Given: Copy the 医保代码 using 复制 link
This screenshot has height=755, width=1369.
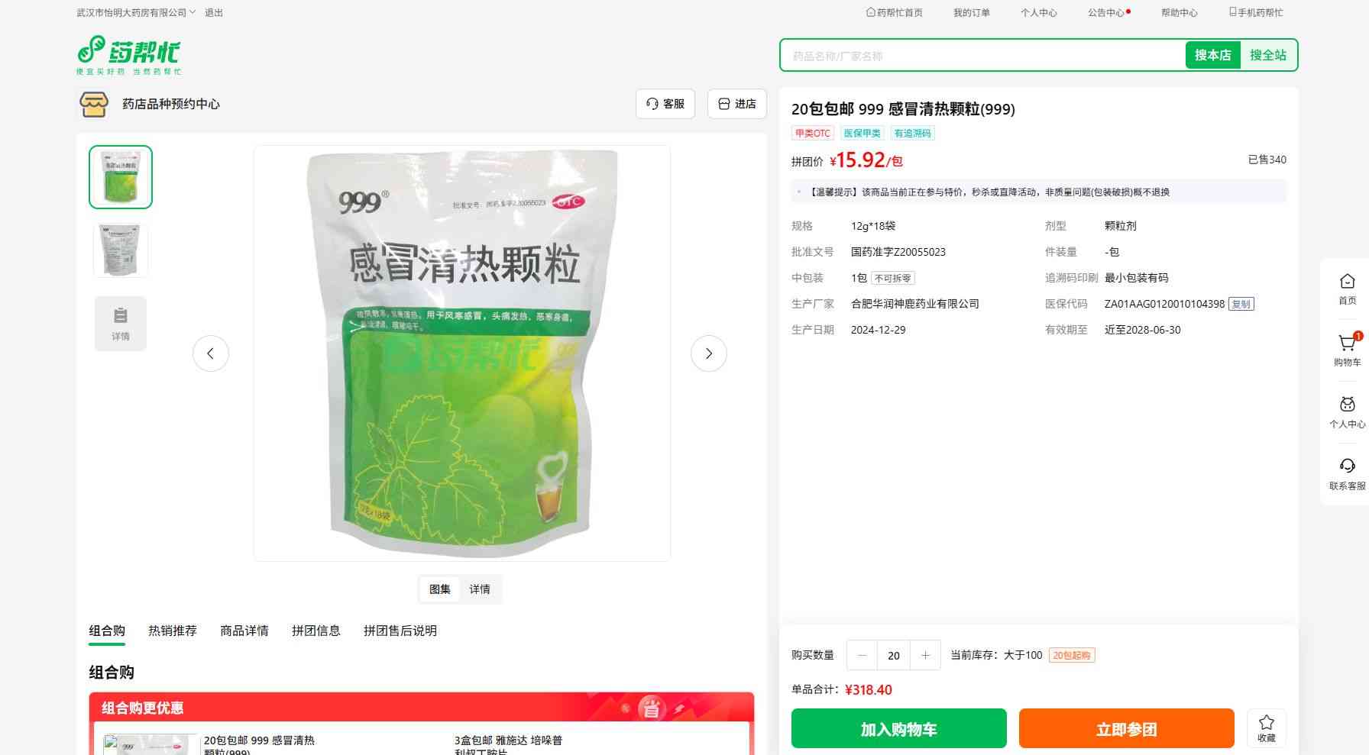Looking at the screenshot, I should [1241, 304].
